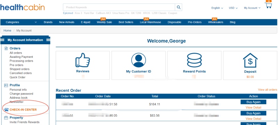Viewport: 278px width, 125px height.
Task: Click View all orders link
Action: [x=268, y=90]
